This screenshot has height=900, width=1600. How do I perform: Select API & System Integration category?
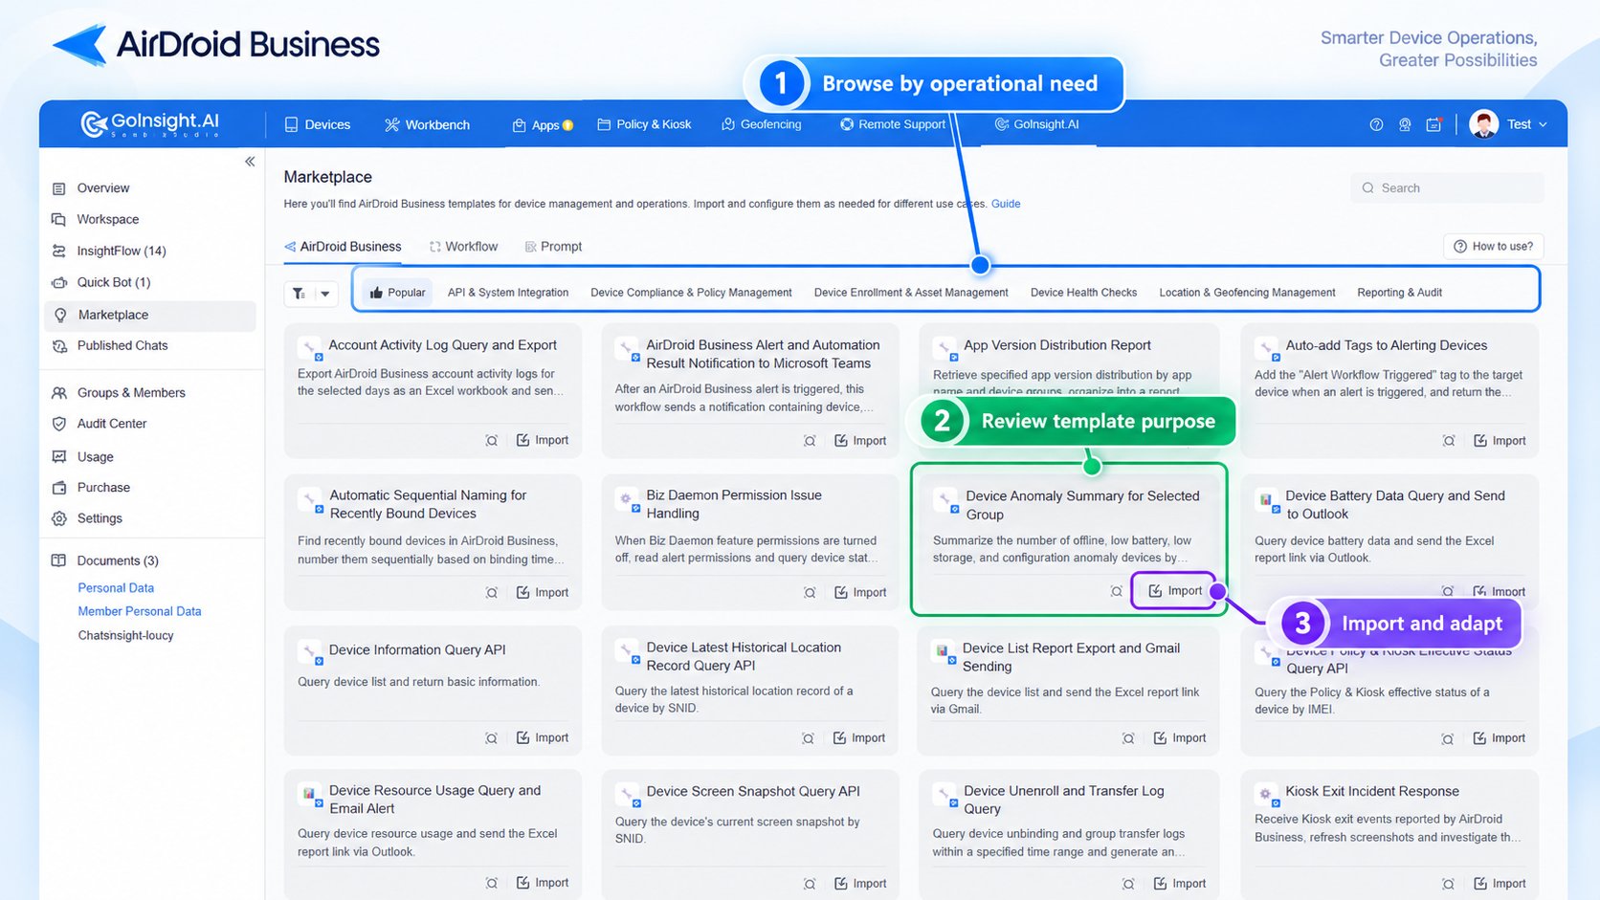(508, 293)
